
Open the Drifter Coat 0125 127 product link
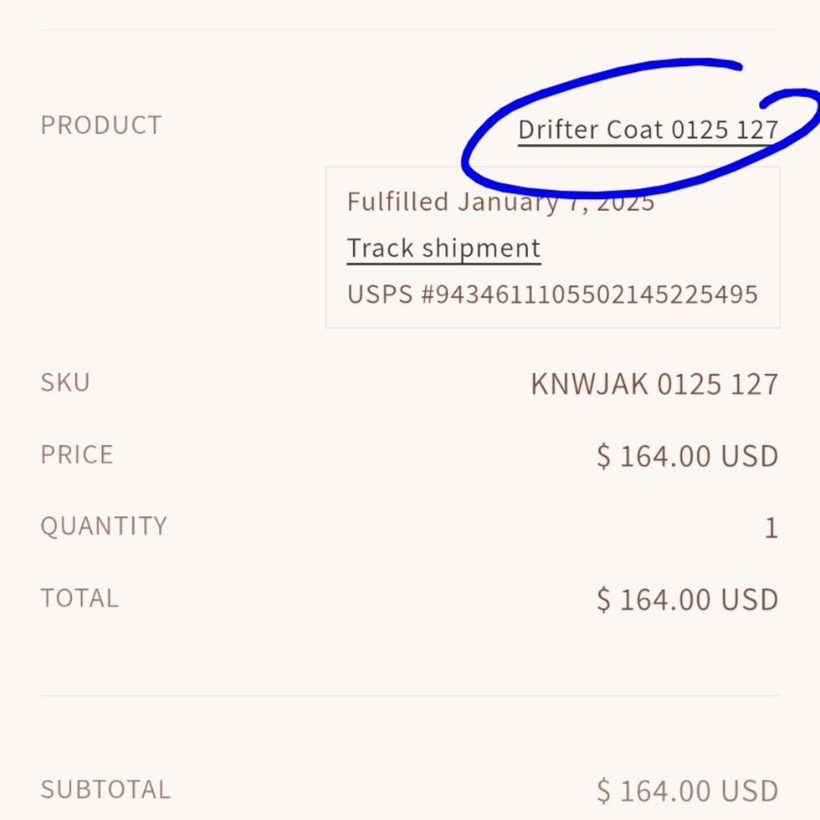[648, 130]
